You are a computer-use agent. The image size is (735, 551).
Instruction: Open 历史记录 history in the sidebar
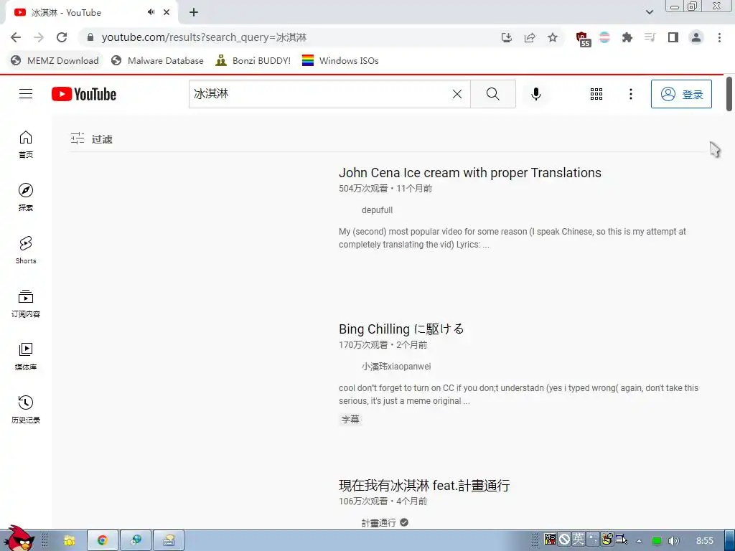26,410
